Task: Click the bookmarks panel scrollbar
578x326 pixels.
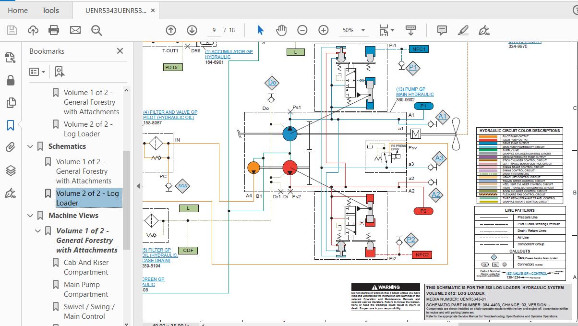Action: point(126,200)
